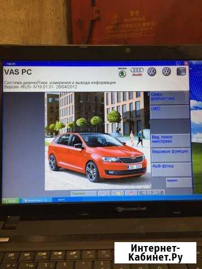Click the SEAT brand logo
Screen dimensions: 202x269
[181, 71]
